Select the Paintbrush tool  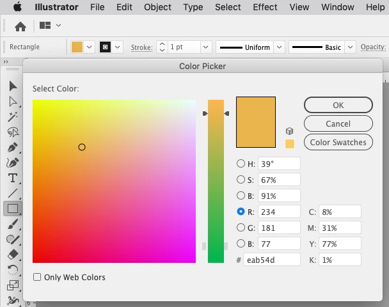point(13,224)
